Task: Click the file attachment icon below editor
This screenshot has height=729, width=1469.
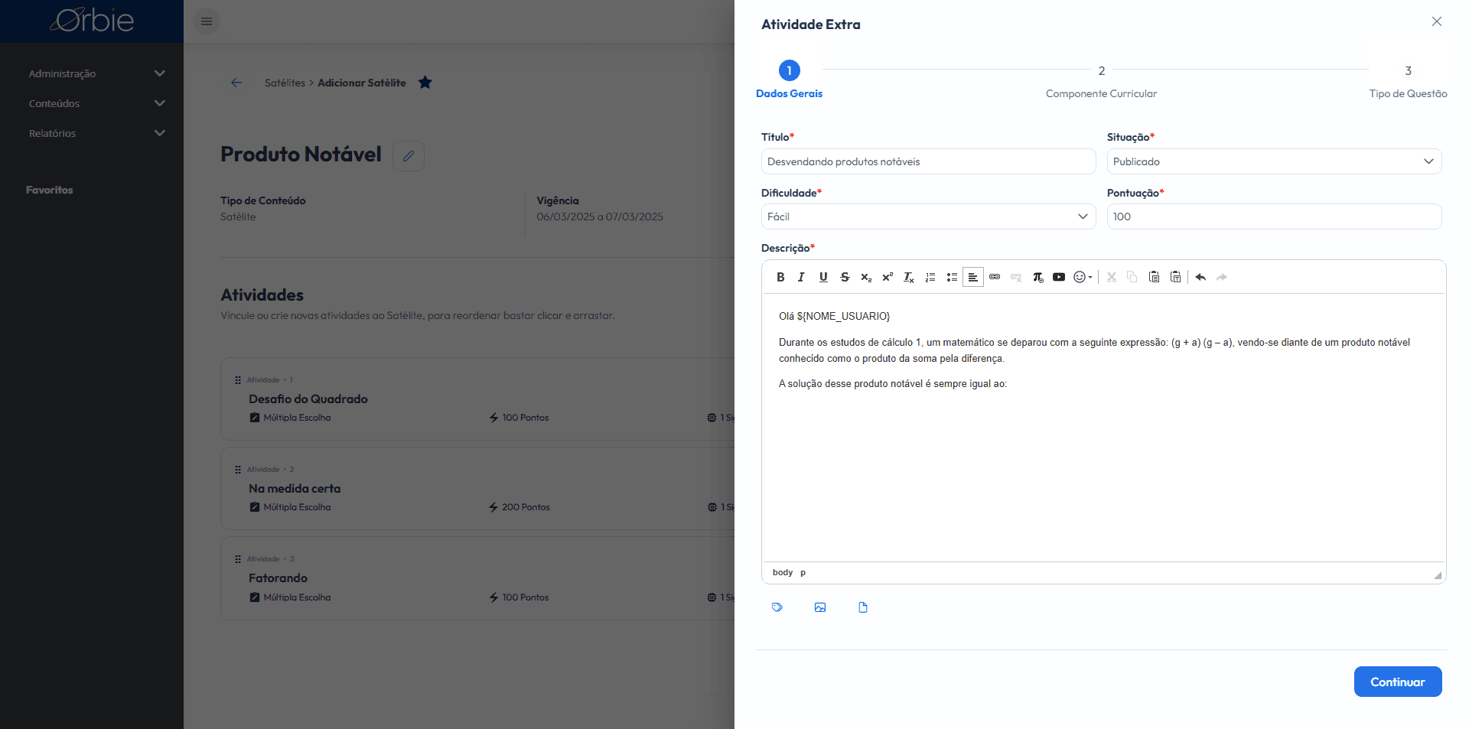Action: (863, 607)
